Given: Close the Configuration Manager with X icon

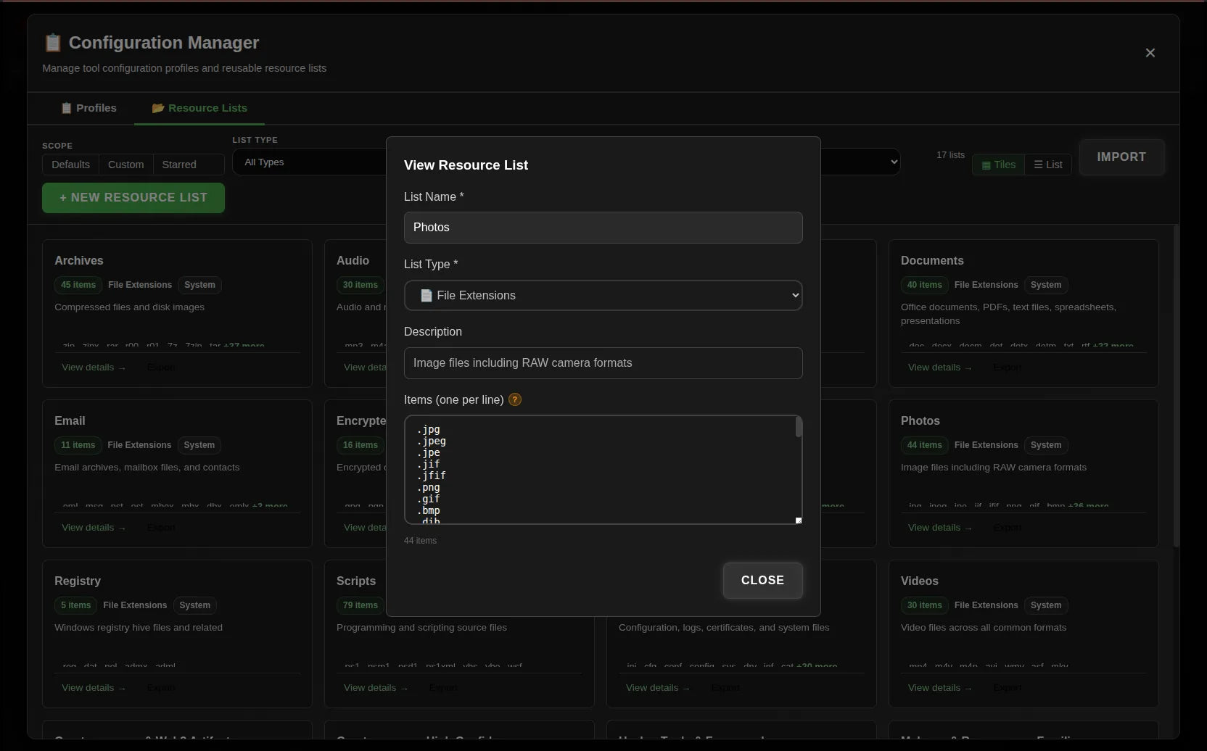Looking at the screenshot, I should click(x=1150, y=53).
